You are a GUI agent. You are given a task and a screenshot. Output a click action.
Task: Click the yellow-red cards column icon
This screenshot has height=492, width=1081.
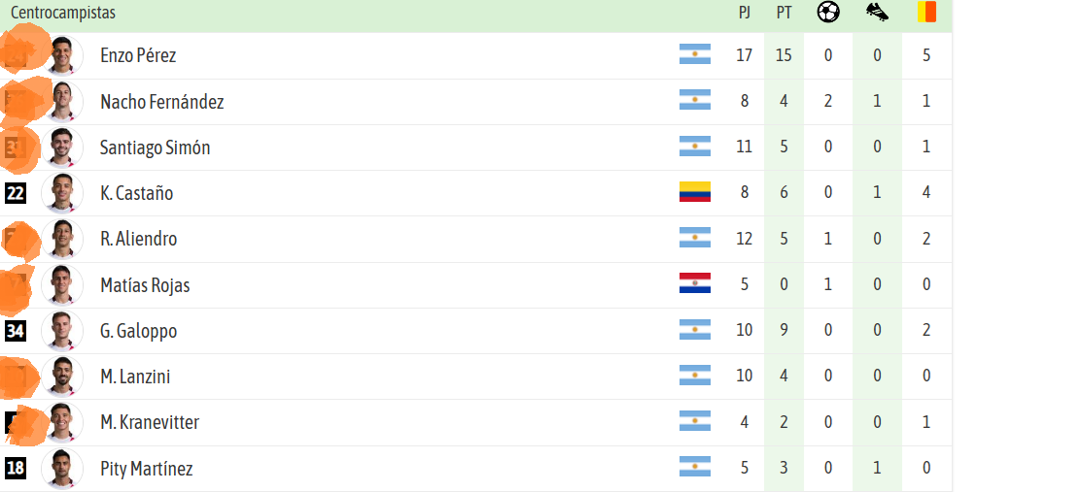click(x=926, y=12)
